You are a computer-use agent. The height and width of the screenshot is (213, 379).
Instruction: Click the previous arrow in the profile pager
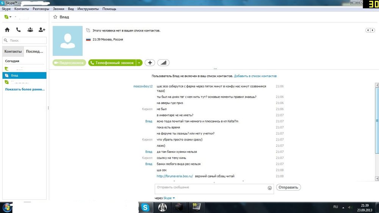point(368,30)
